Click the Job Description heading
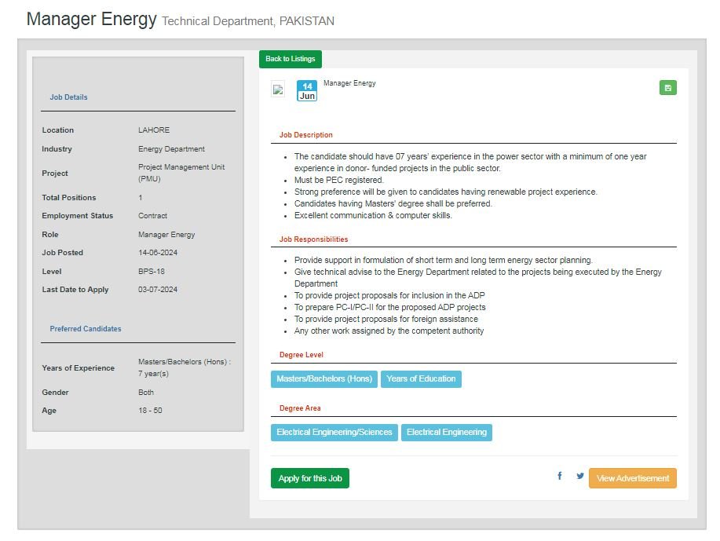Screen dimensions: 720x541 click(x=305, y=135)
